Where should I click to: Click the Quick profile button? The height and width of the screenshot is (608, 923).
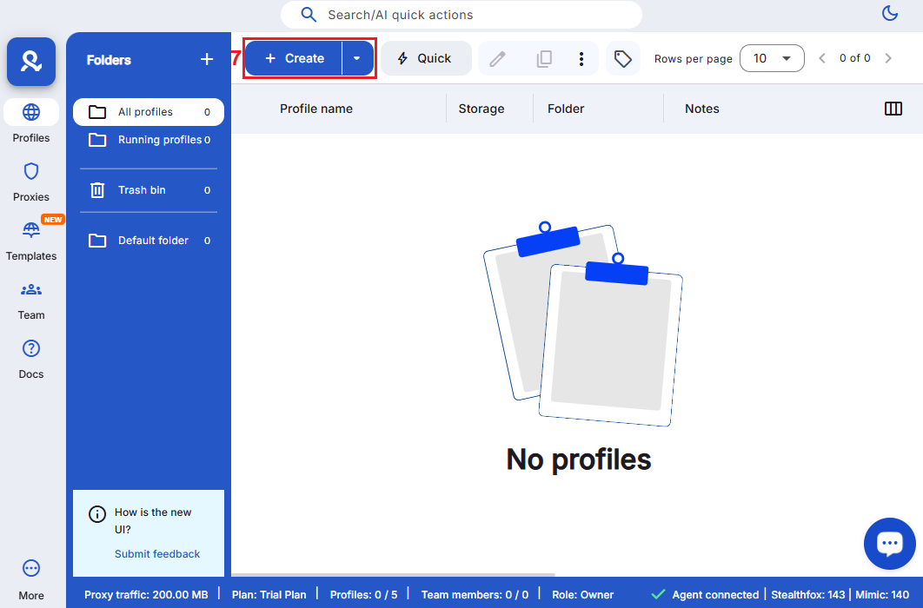[425, 58]
